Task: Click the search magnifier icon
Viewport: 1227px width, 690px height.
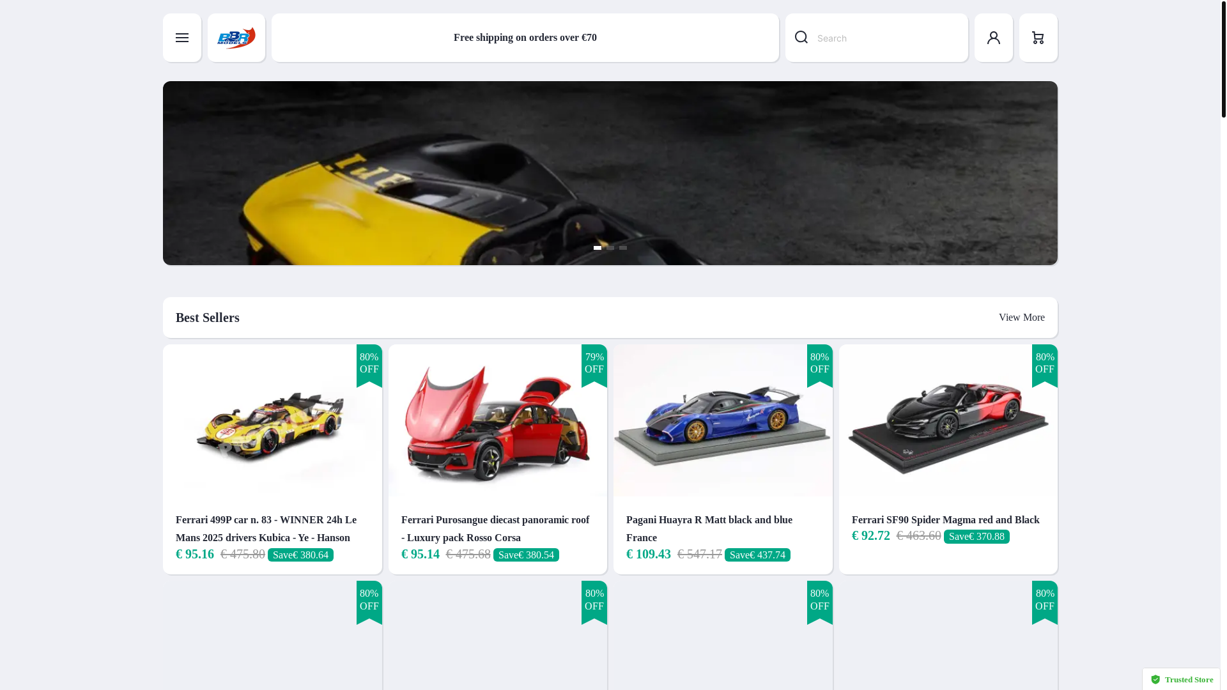Action: point(801,38)
